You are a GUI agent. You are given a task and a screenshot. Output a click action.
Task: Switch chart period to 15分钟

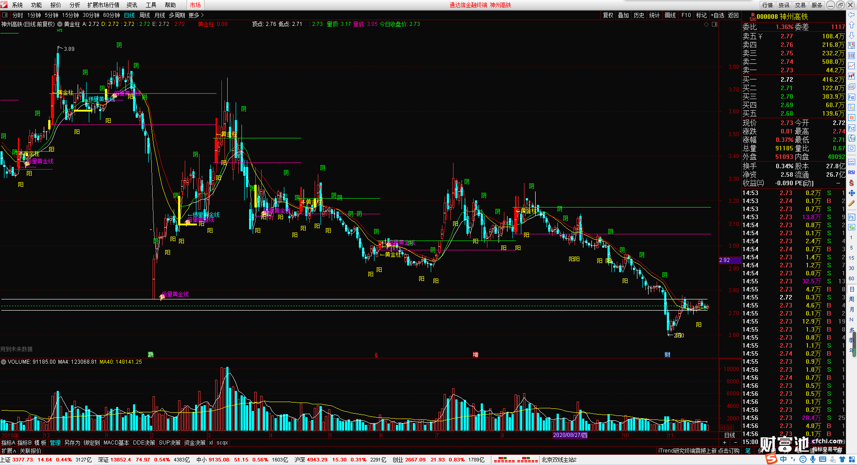pyautogui.click(x=71, y=15)
